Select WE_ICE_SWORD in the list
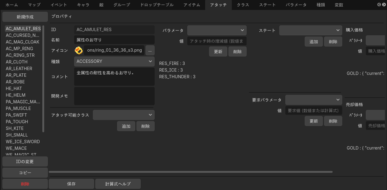The height and width of the screenshot is (190, 387). tap(23, 142)
